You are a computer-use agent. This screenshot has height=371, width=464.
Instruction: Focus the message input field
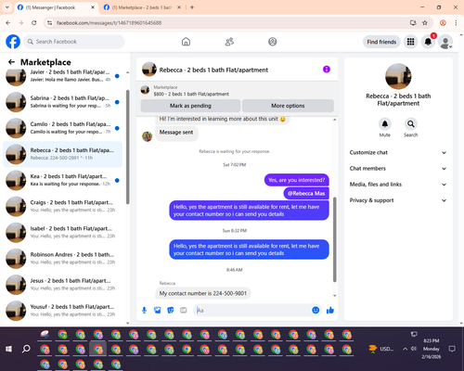(252, 310)
